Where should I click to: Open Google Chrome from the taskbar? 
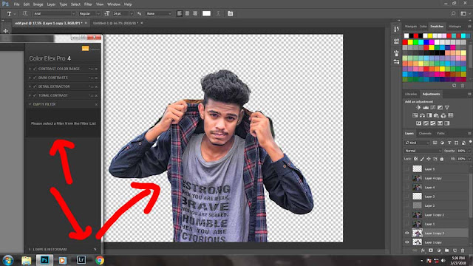click(x=100, y=260)
